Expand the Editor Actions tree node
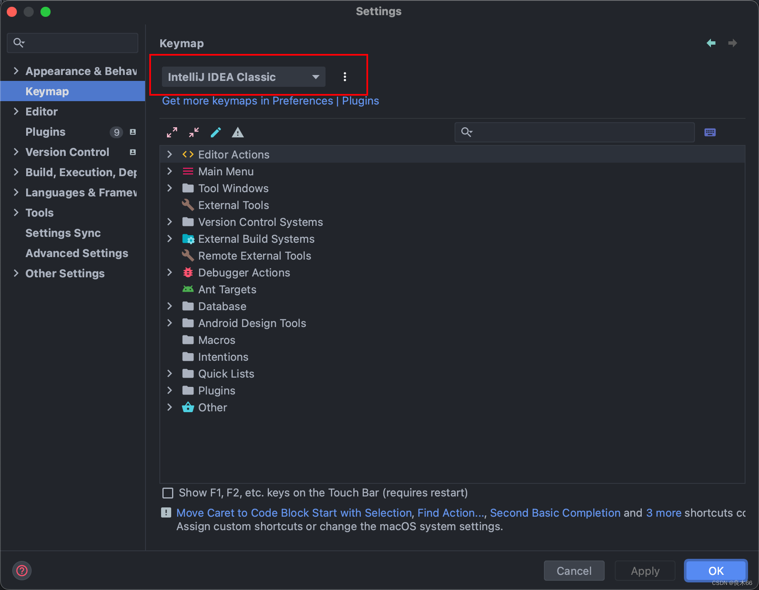 (x=170, y=155)
